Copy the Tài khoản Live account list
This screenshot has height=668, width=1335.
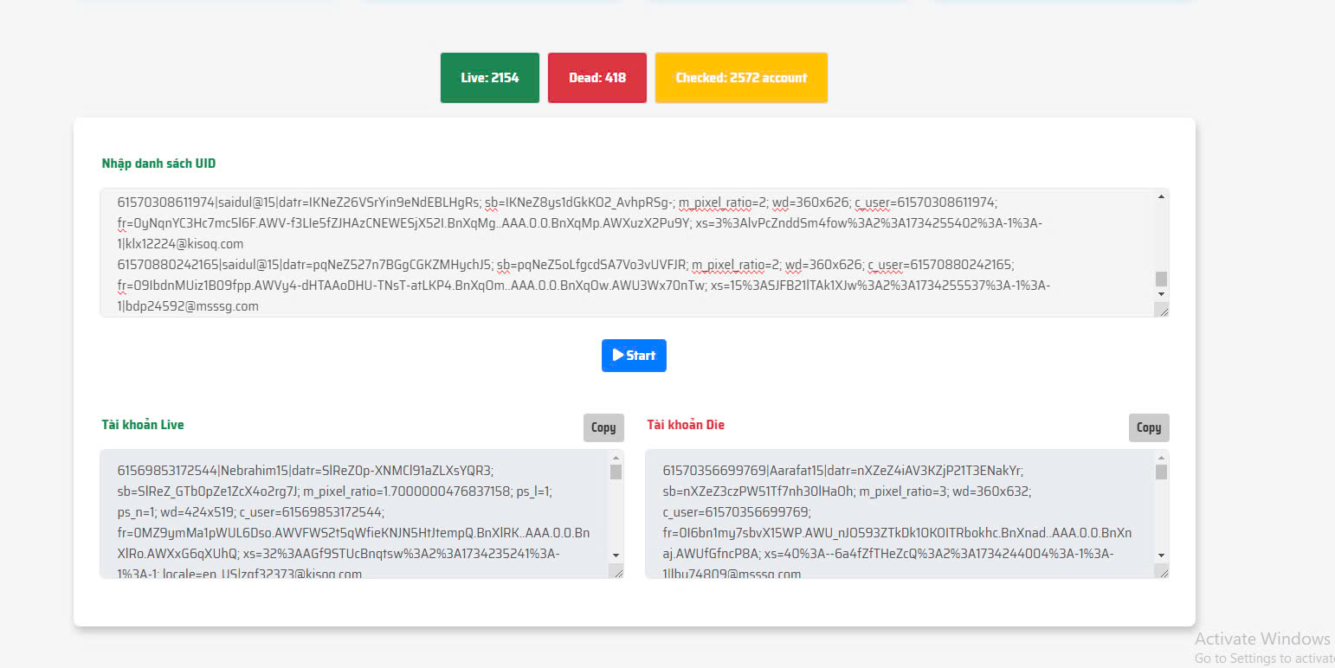[x=603, y=427]
